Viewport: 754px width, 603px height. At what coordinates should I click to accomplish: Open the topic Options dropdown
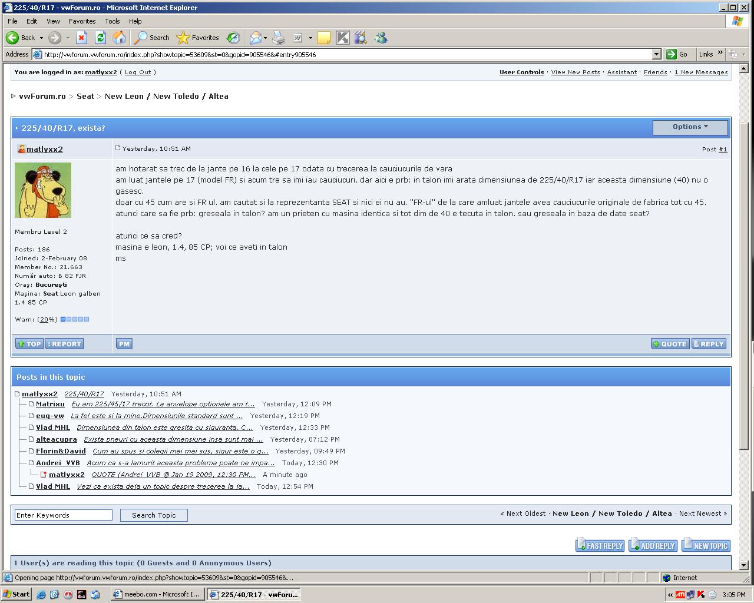click(690, 127)
